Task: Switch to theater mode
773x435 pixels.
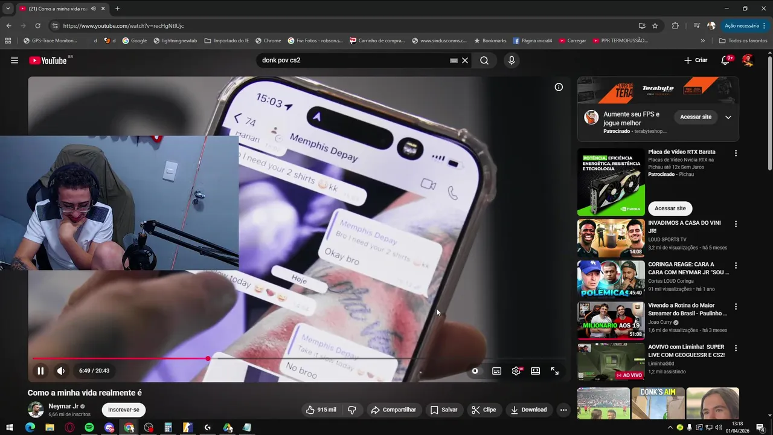Action: pos(535,371)
